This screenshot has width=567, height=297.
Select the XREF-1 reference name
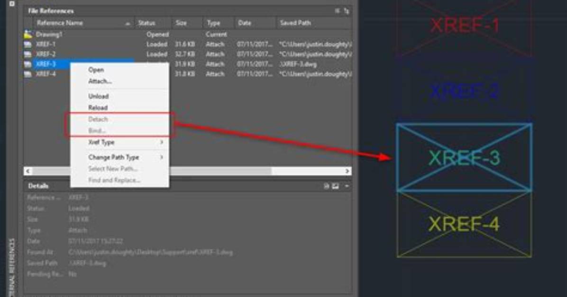tap(46, 44)
